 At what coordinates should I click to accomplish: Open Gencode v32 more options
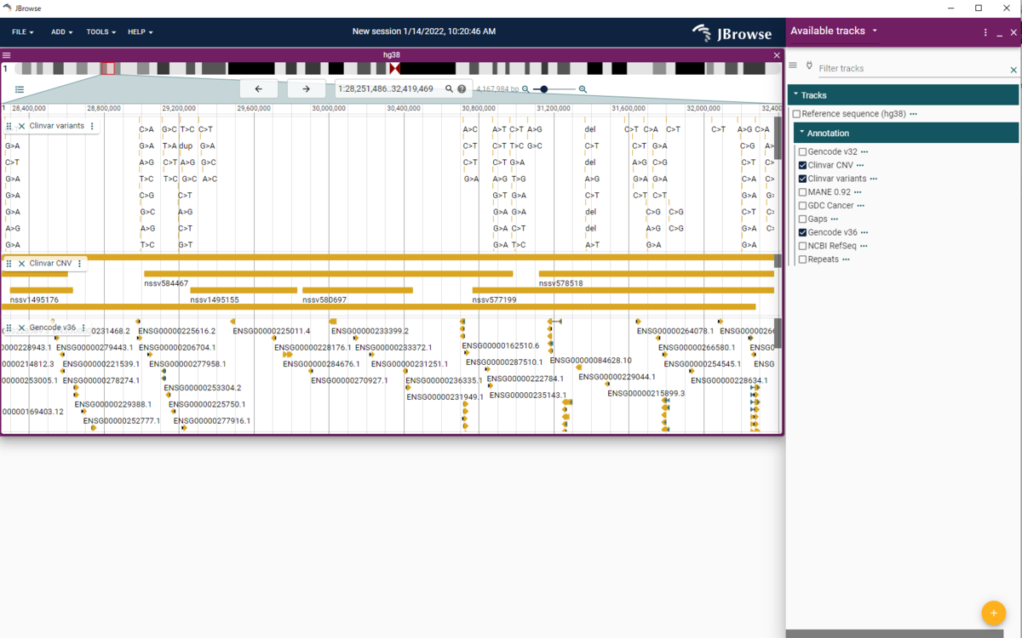click(x=864, y=152)
